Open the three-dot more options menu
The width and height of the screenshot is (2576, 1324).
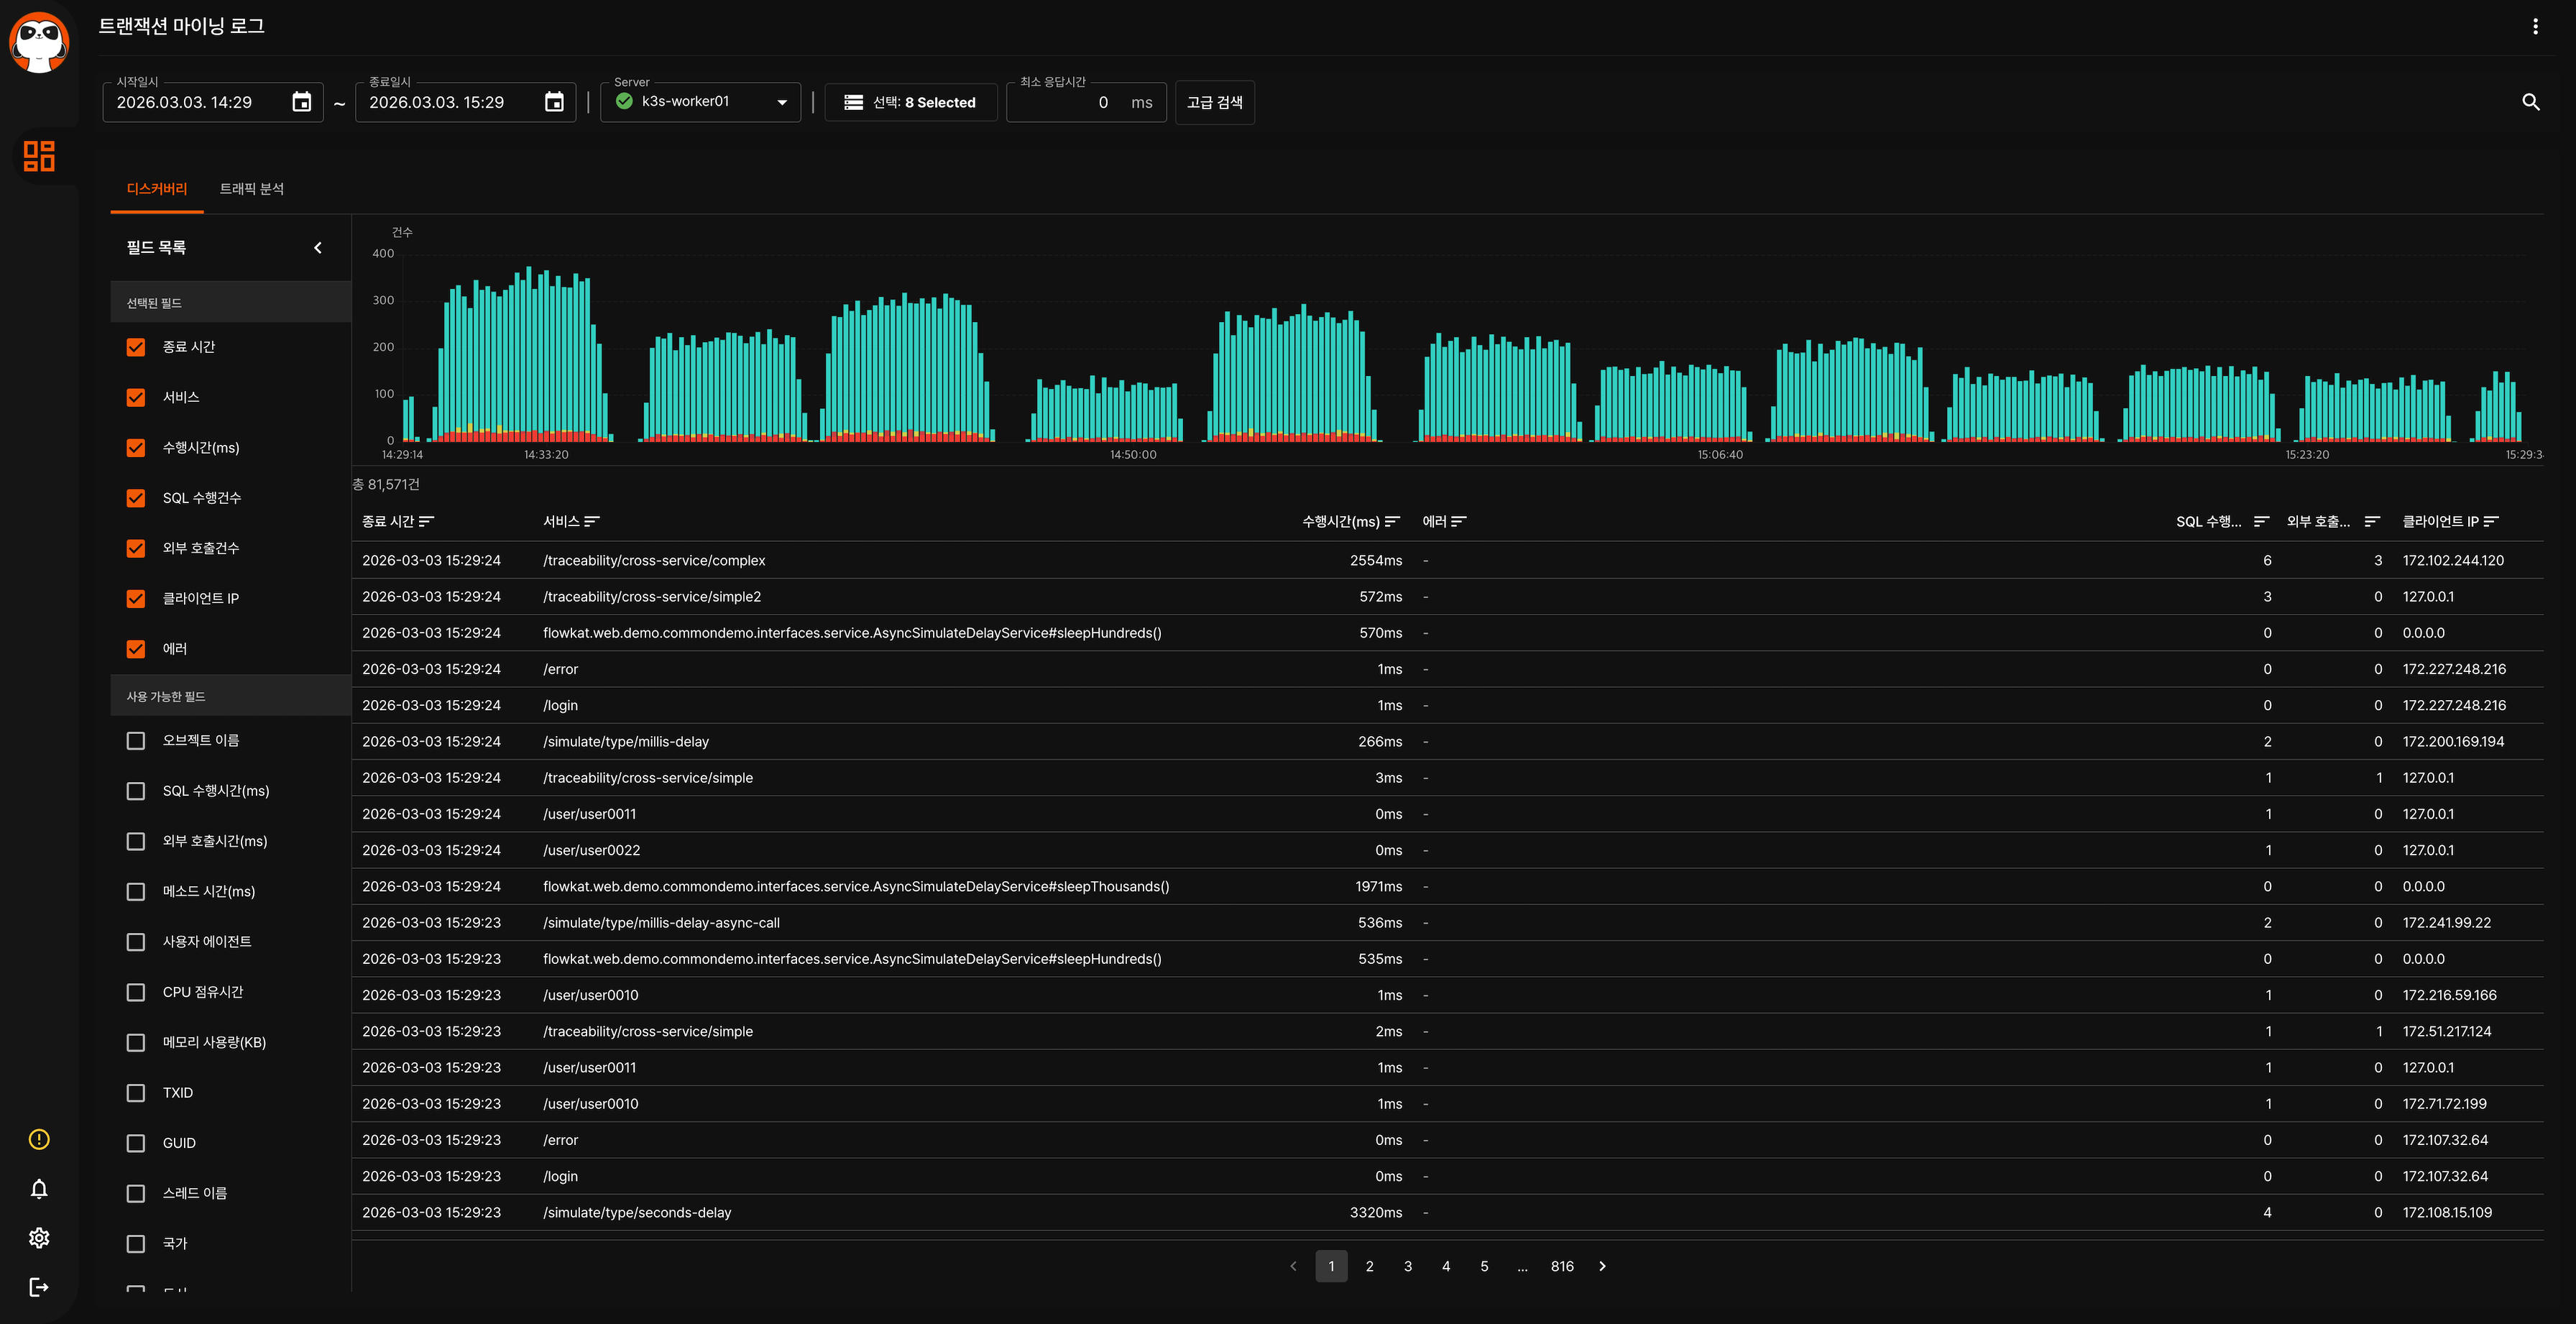[2535, 26]
